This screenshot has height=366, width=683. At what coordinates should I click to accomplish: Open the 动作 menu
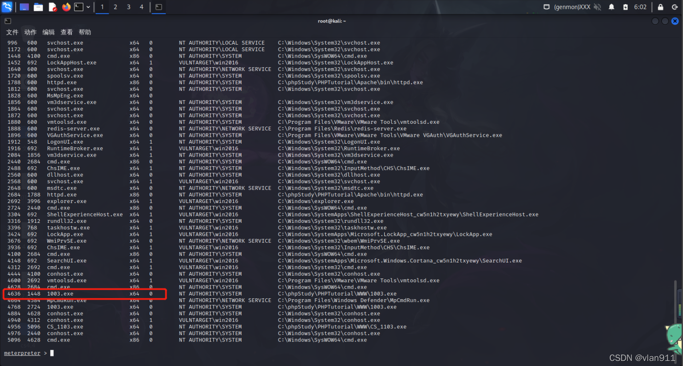[30, 32]
